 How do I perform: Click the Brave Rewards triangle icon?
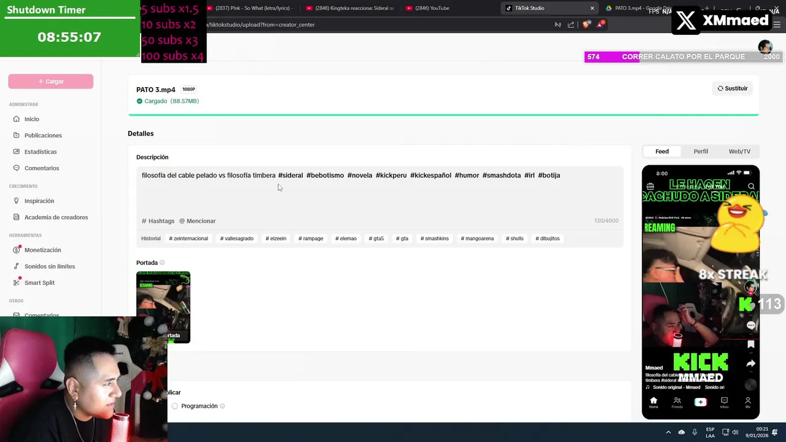coord(601,25)
